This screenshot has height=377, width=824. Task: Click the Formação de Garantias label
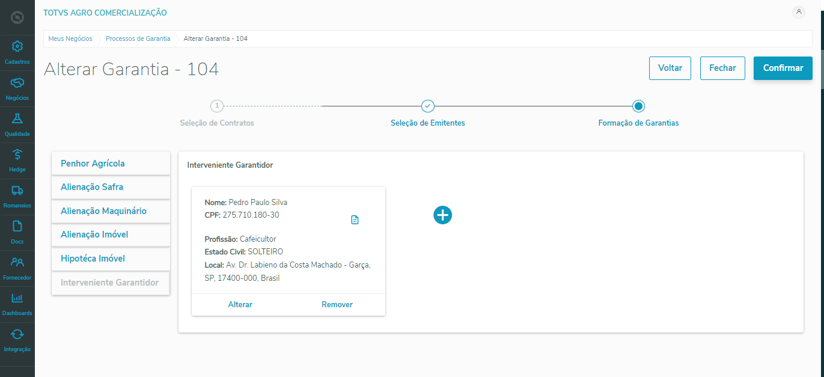point(638,123)
